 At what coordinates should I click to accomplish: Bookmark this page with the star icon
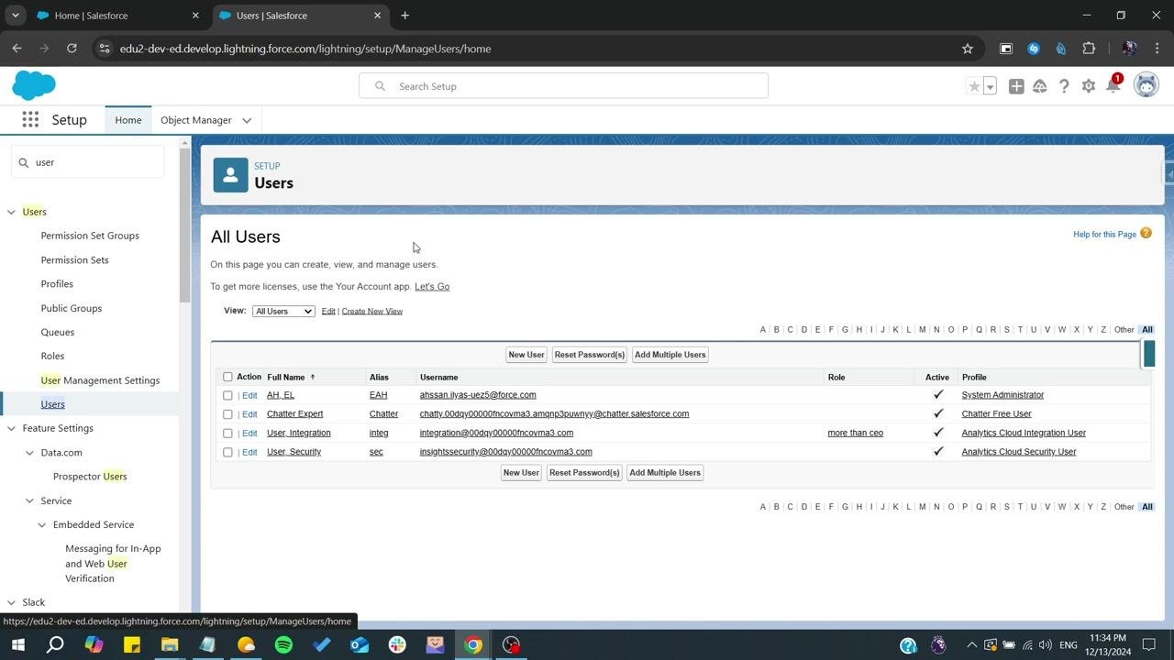(968, 49)
